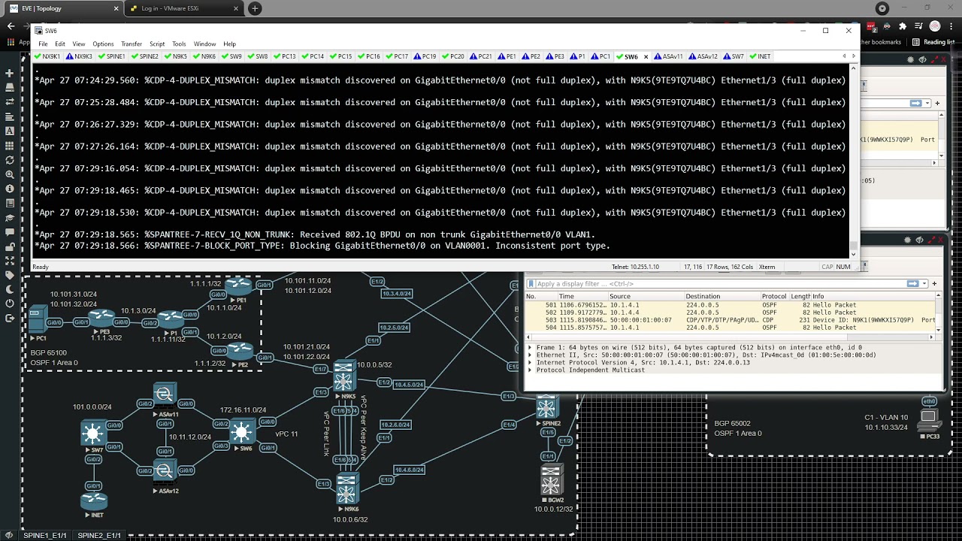Open the Edit menu

pos(60,44)
